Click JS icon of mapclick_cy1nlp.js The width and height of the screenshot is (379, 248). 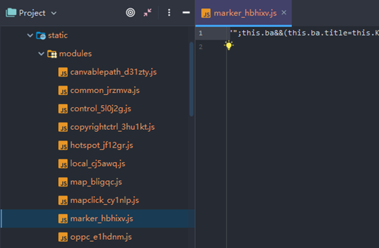(x=63, y=200)
